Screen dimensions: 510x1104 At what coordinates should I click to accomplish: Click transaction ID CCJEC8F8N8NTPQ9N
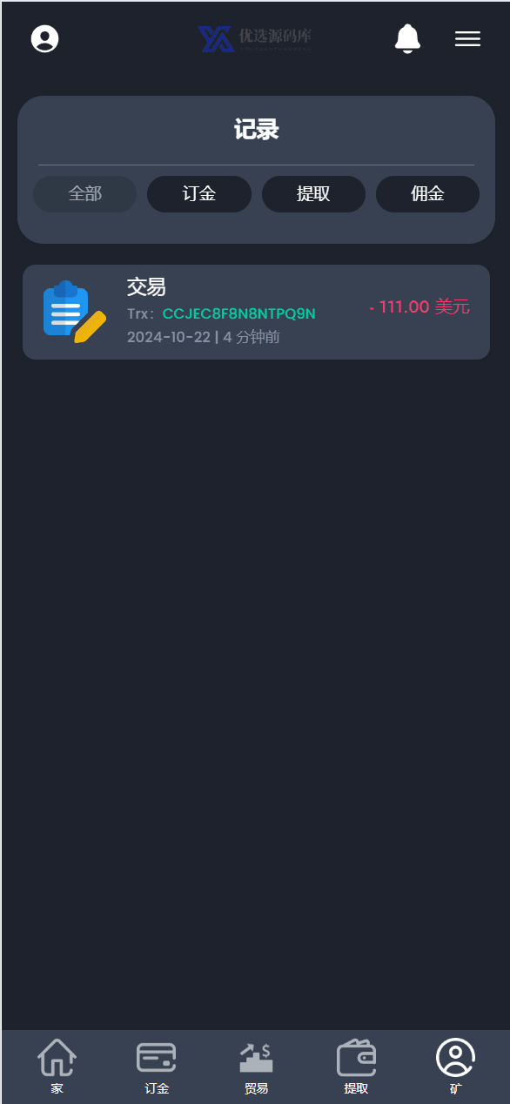point(239,313)
